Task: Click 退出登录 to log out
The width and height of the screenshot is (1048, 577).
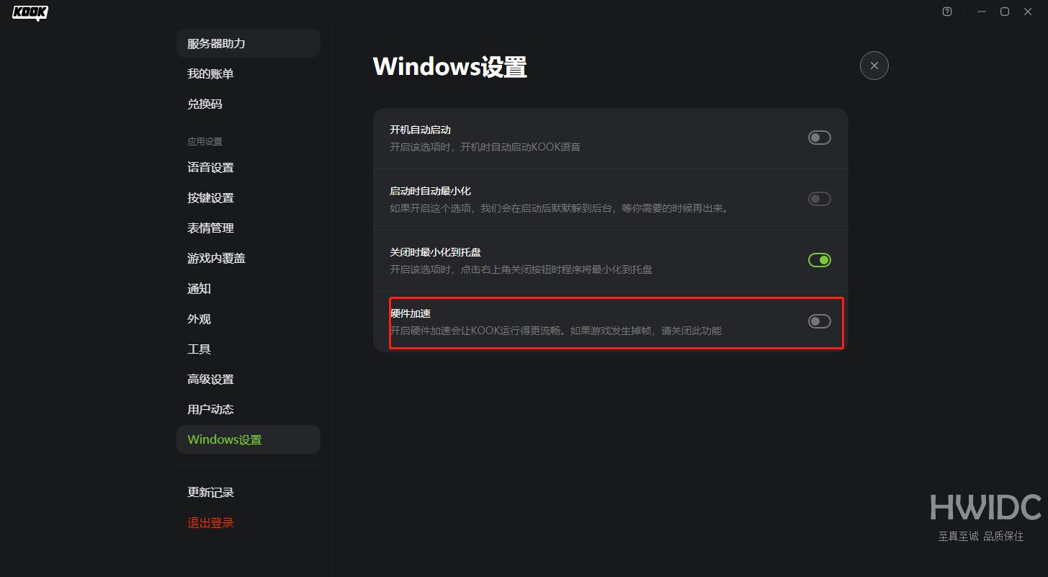Action: click(x=248, y=523)
